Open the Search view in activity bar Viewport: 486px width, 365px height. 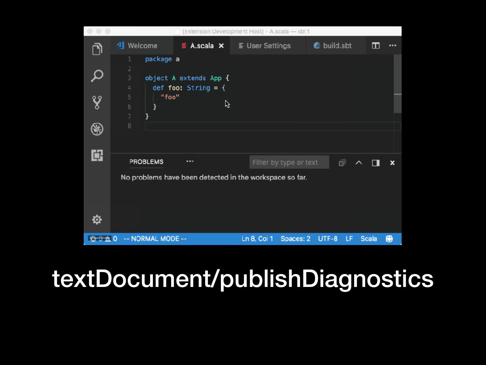(x=97, y=76)
